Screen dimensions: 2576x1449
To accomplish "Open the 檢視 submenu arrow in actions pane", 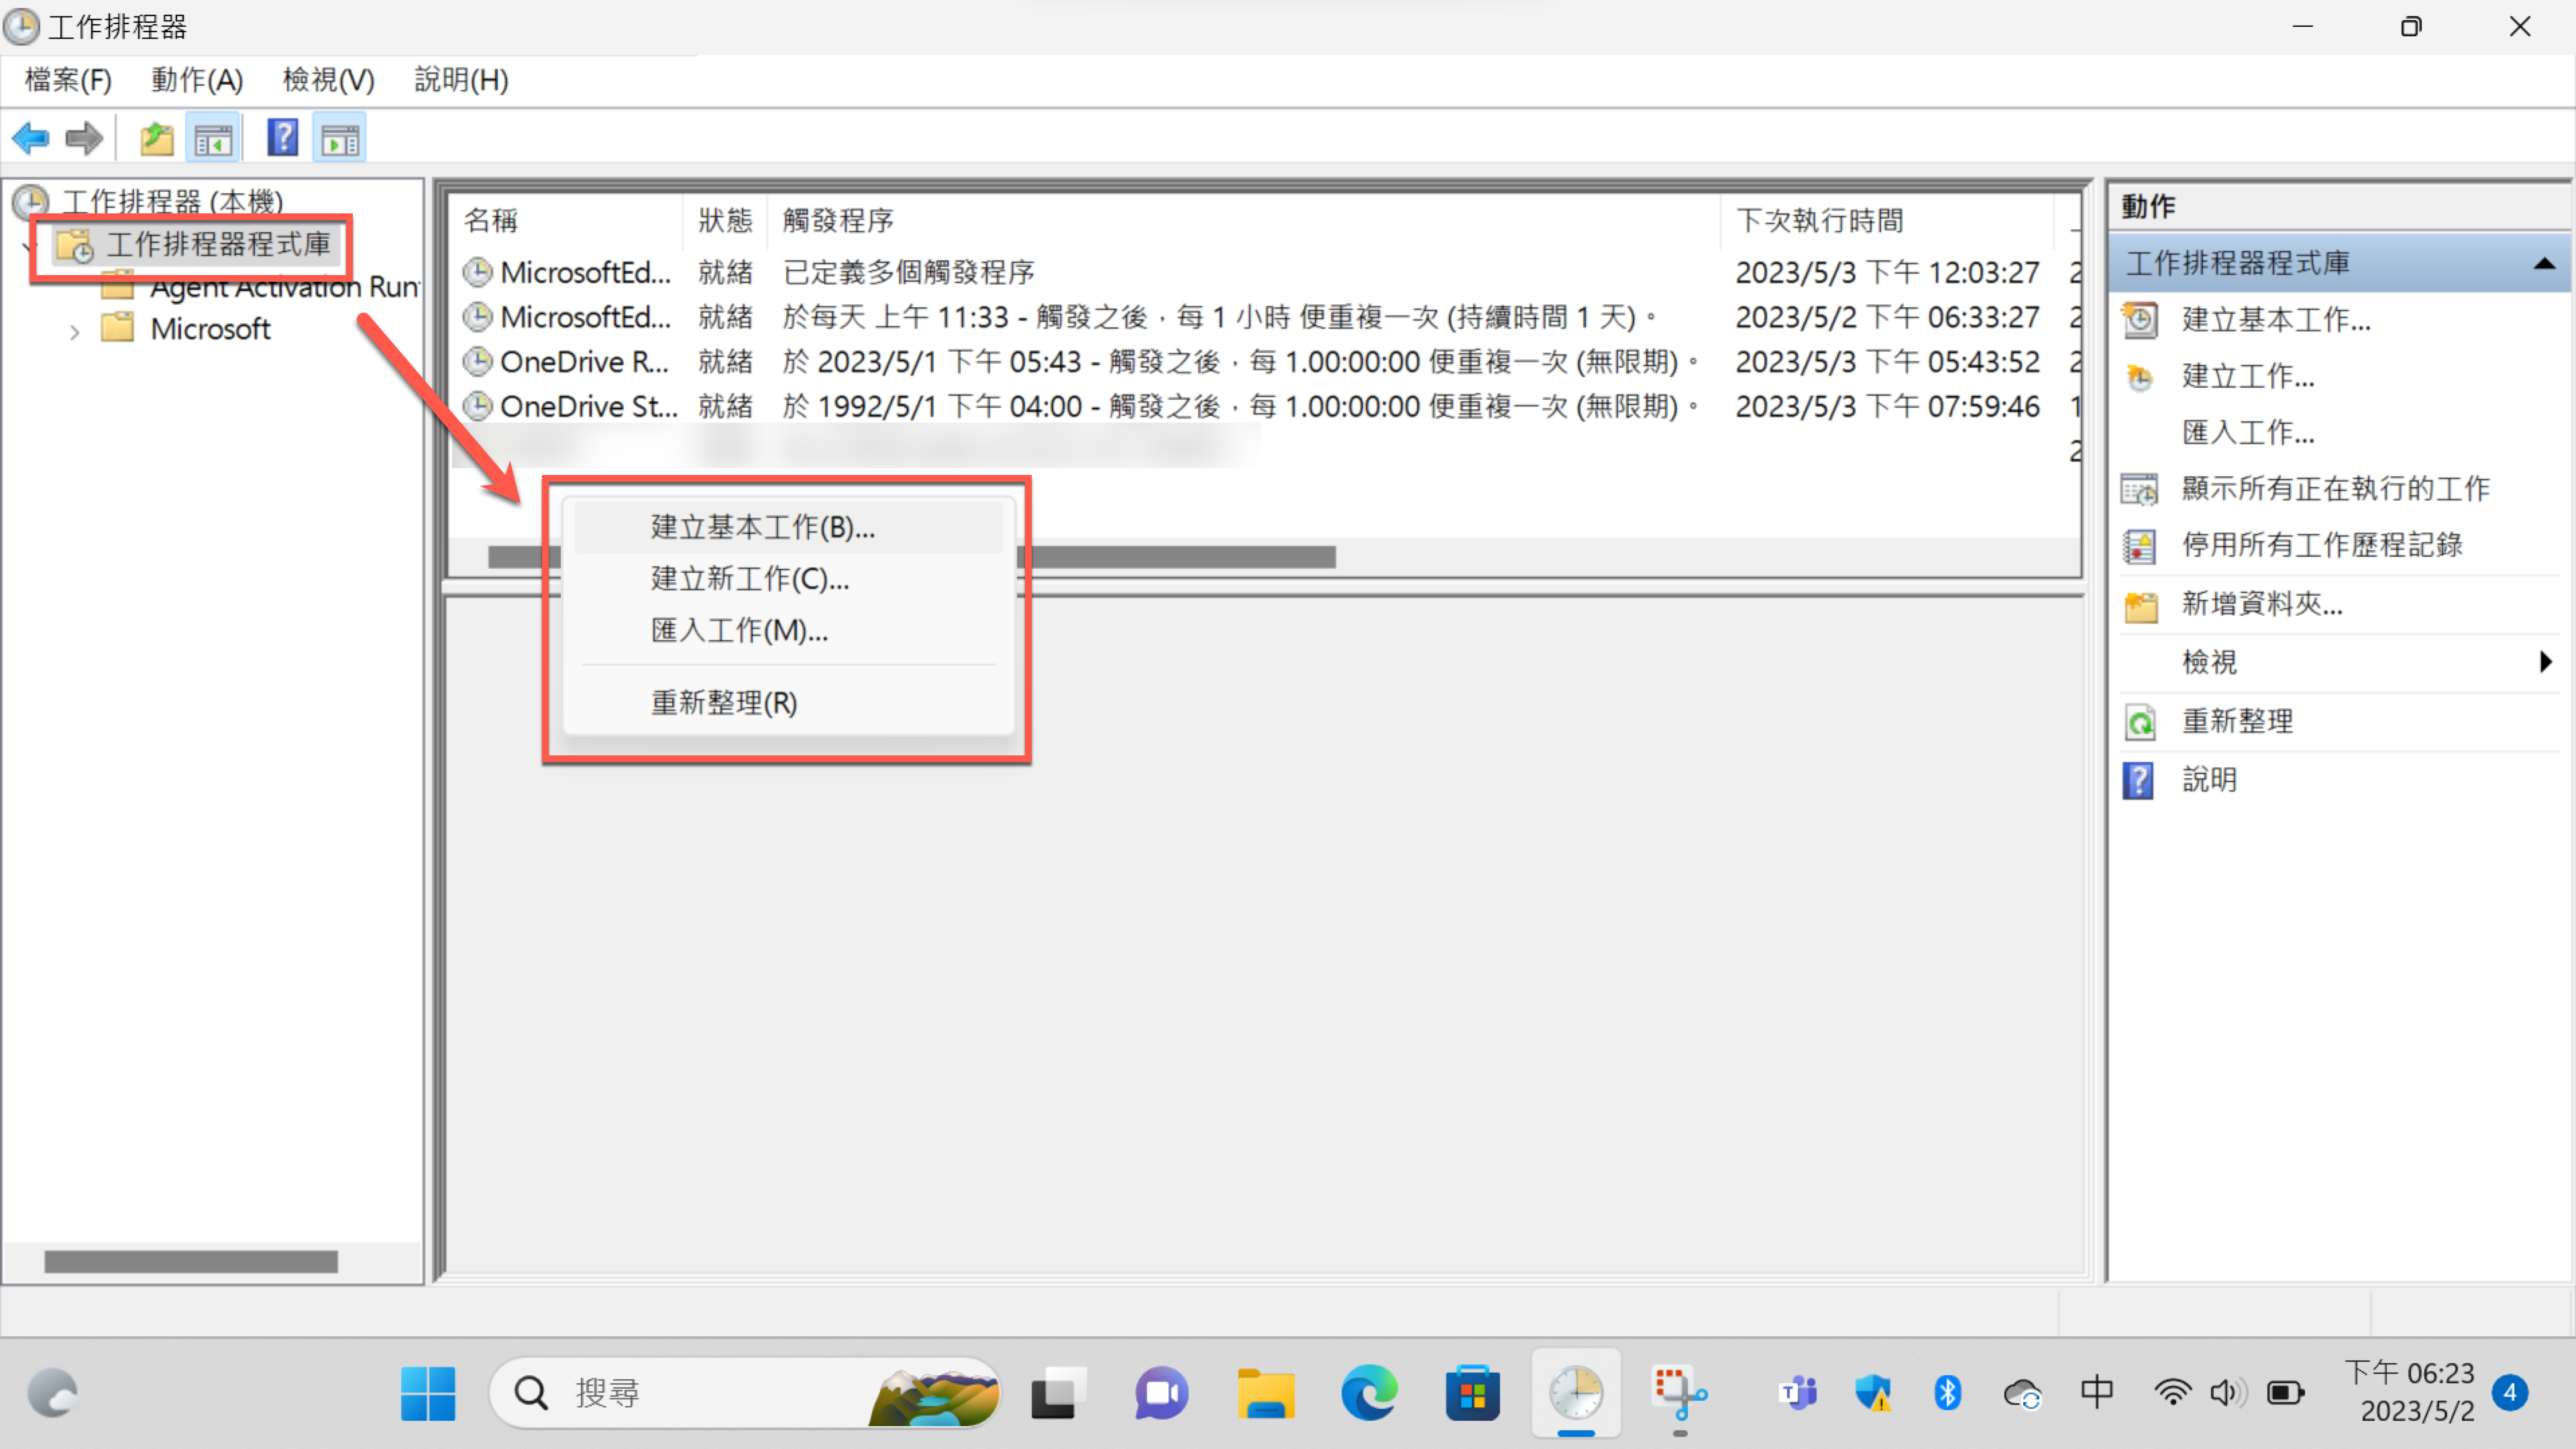I will click(2545, 662).
